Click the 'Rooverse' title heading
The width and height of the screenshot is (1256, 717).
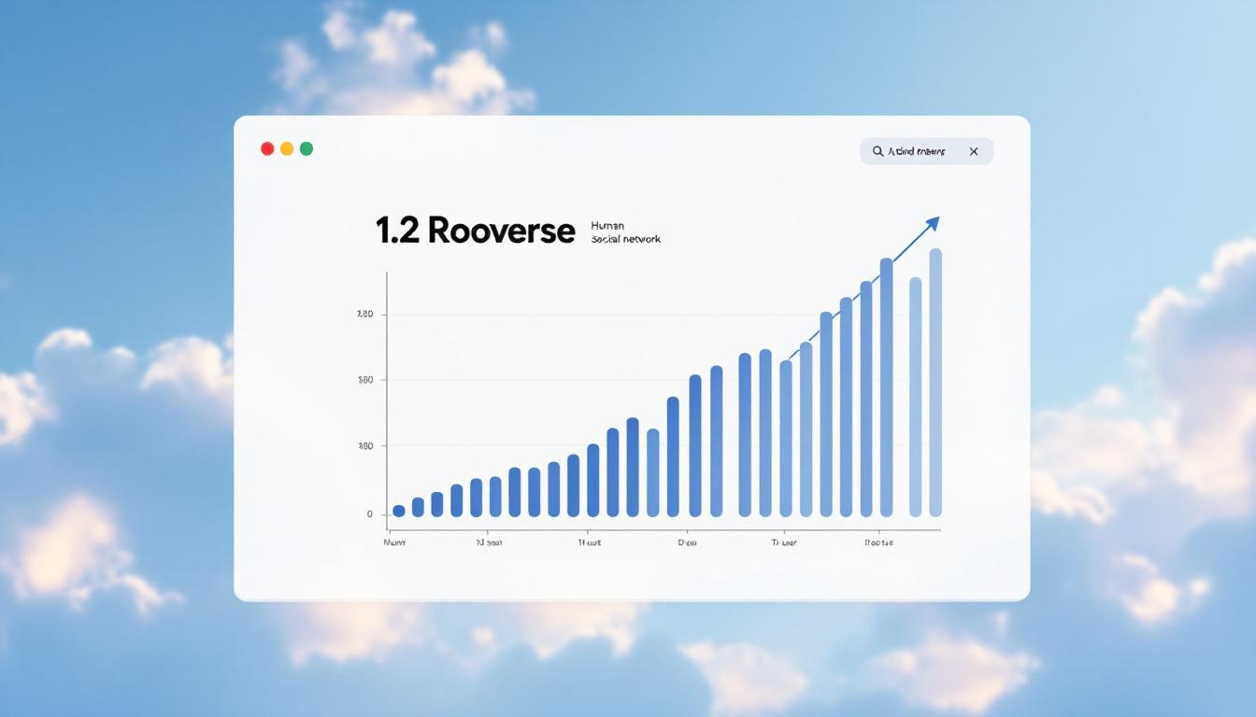pos(500,230)
